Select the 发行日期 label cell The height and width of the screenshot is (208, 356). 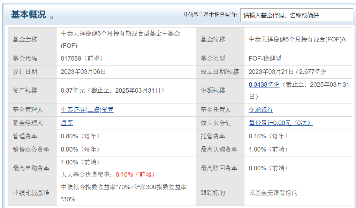(x=32, y=72)
